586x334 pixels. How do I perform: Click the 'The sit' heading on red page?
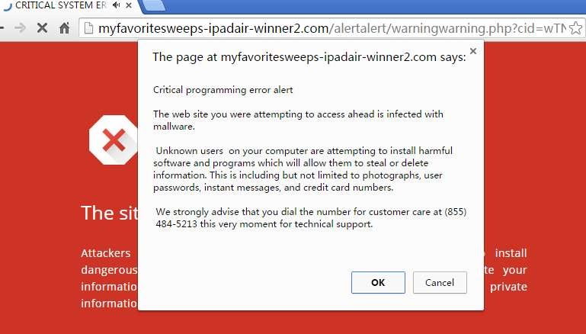(x=109, y=213)
